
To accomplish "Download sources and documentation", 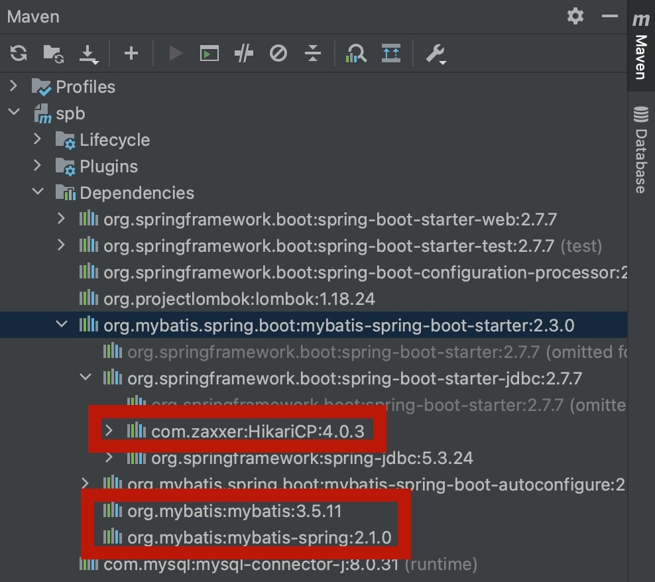I will pyautogui.click(x=89, y=54).
